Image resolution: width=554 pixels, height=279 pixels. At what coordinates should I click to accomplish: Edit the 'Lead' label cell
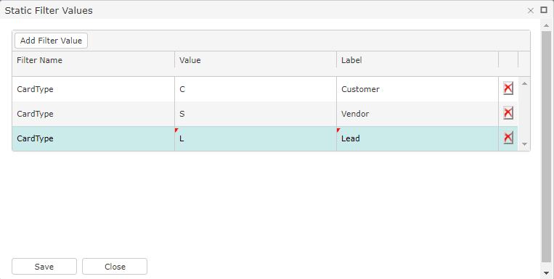417,138
